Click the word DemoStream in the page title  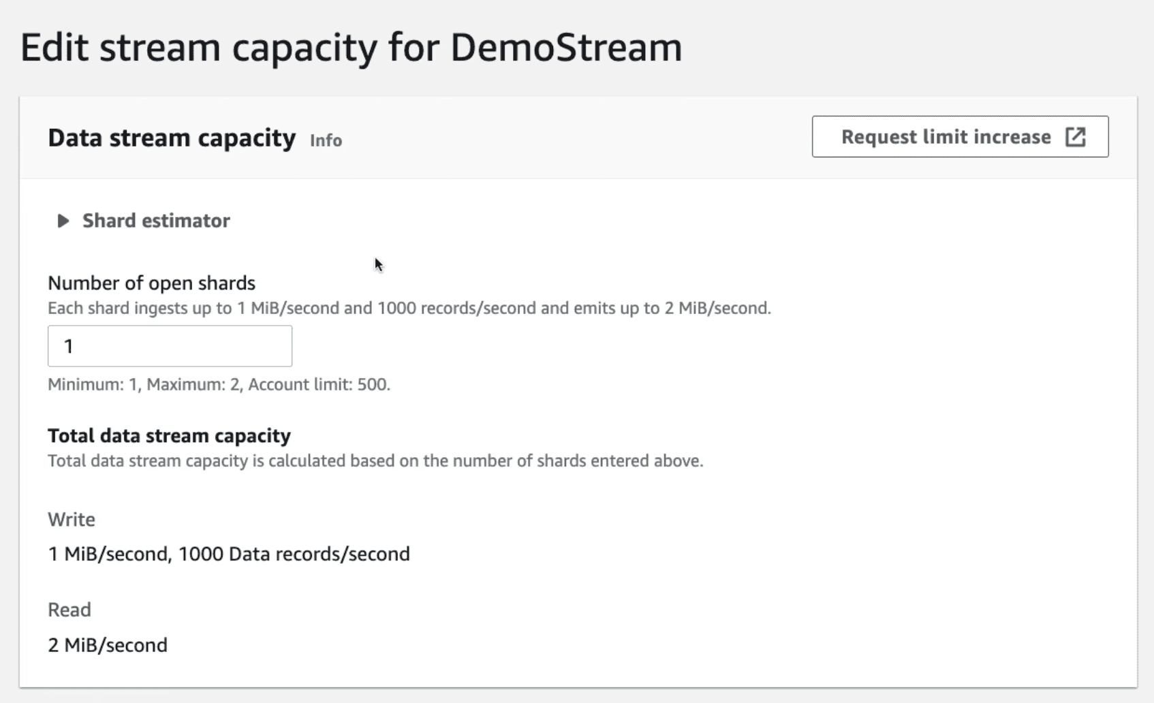coord(565,48)
